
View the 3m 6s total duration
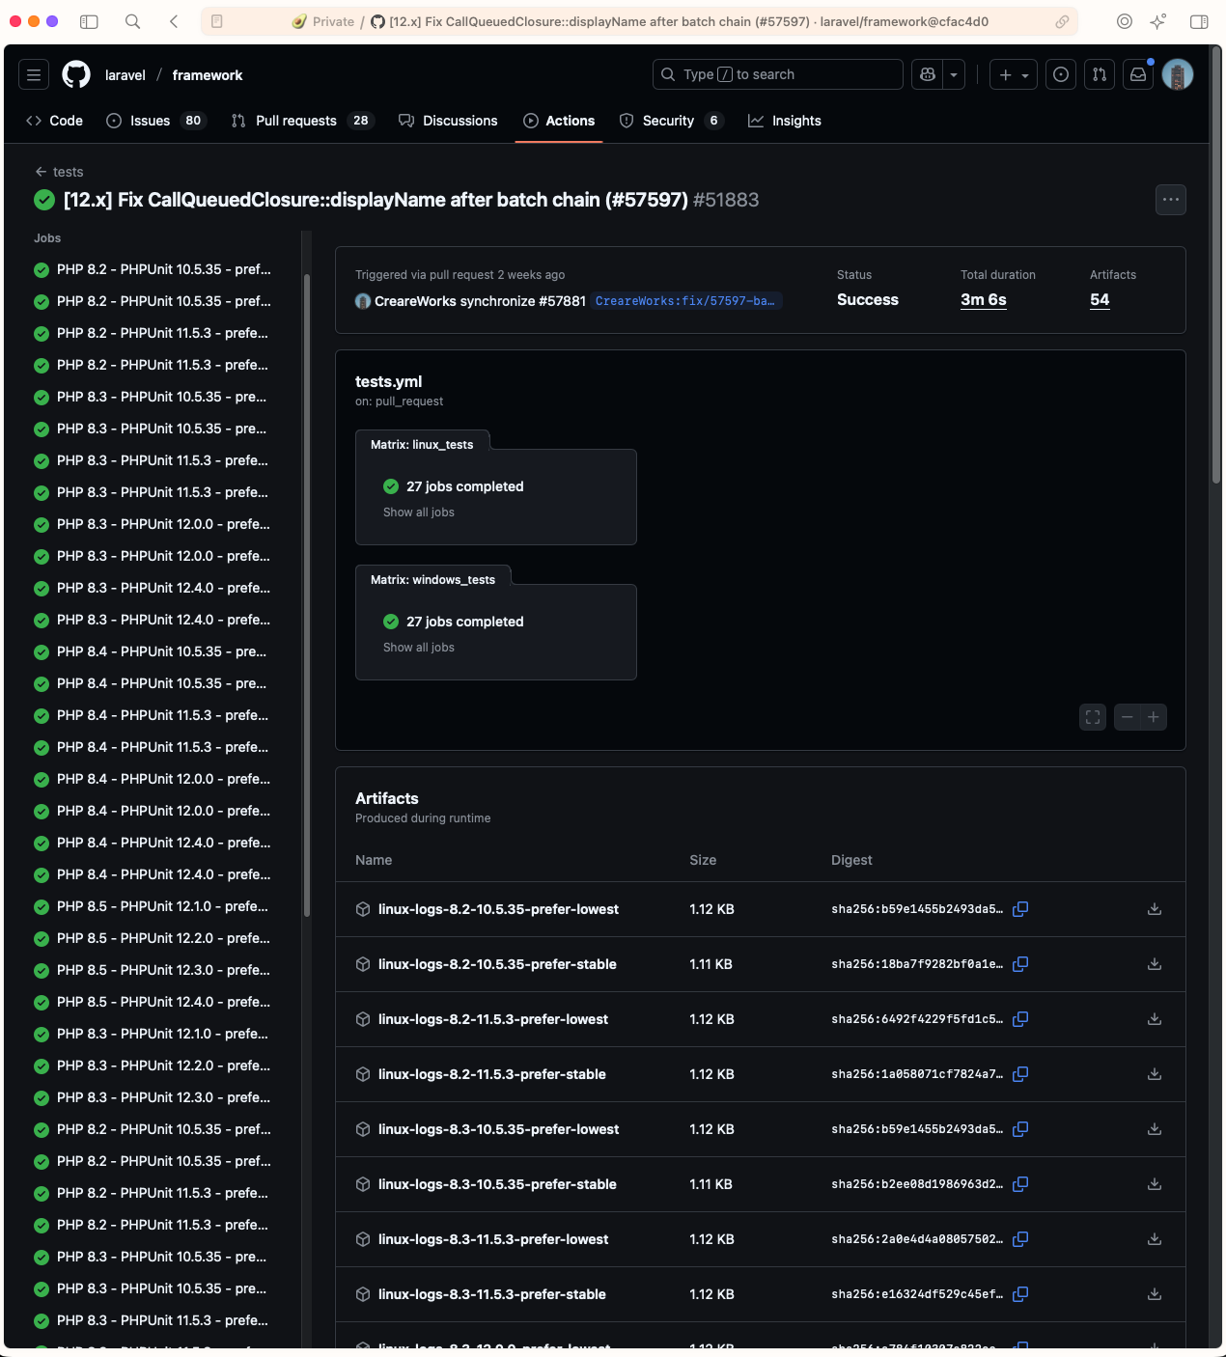pos(984,300)
